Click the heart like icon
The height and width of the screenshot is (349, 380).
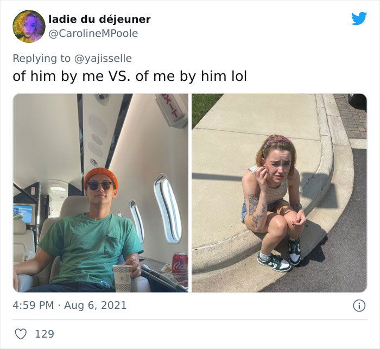tap(21, 334)
